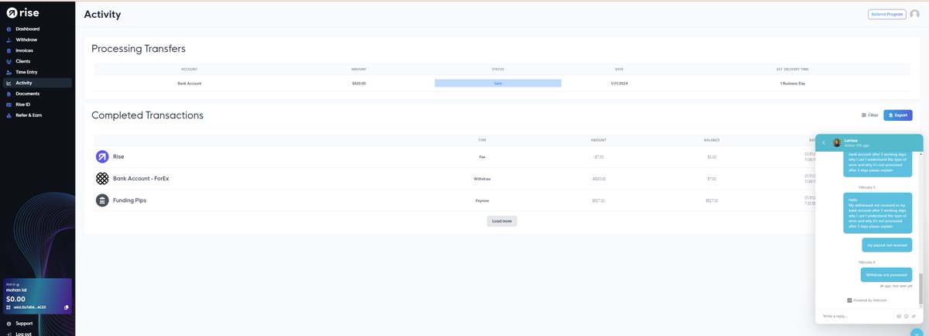Click the 'Bank Account' cell in Processing Transfers

190,83
